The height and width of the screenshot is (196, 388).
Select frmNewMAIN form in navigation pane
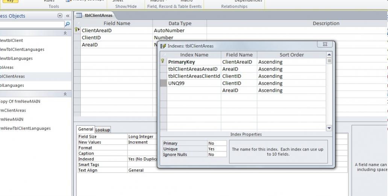[x=12, y=119]
